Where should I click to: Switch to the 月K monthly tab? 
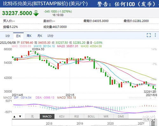[x=40, y=36]
